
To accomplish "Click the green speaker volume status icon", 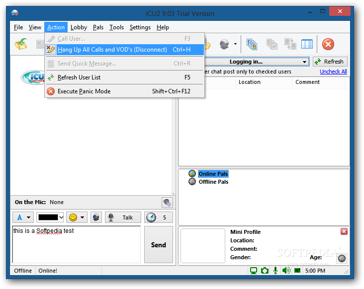I will point(286,271).
